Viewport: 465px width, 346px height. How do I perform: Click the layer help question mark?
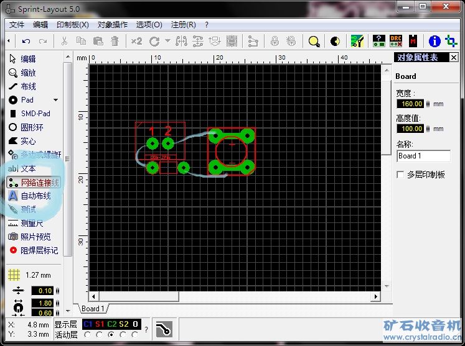pyautogui.click(x=146, y=329)
